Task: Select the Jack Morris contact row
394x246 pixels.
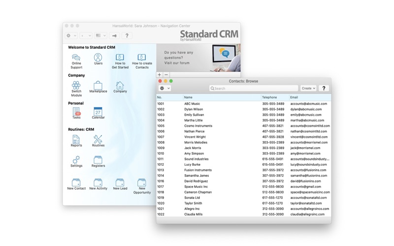Action: [x=243, y=148]
